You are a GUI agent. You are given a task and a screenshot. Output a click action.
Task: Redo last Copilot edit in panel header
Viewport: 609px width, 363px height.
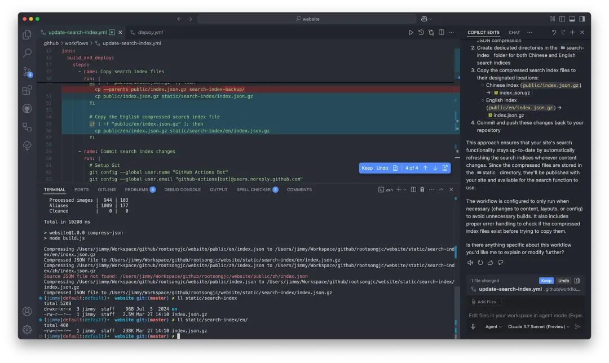click(563, 32)
